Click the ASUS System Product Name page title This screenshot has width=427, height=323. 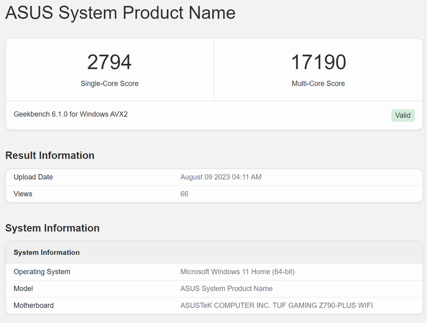(120, 13)
